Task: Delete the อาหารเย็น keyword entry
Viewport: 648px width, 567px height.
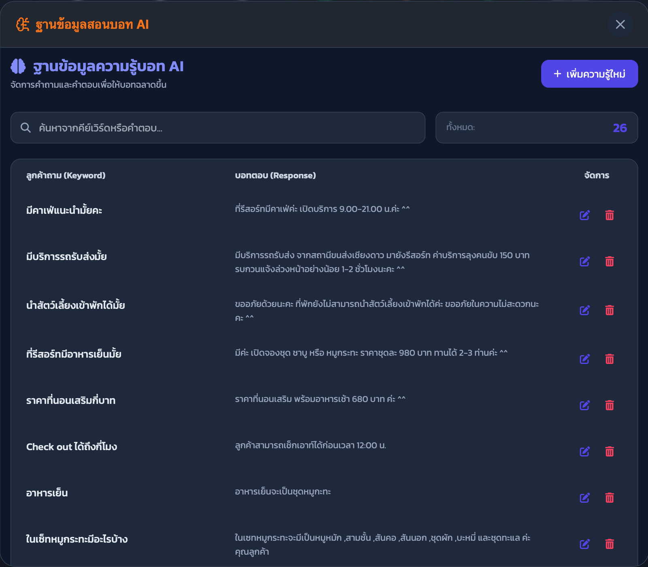Action: [609, 498]
